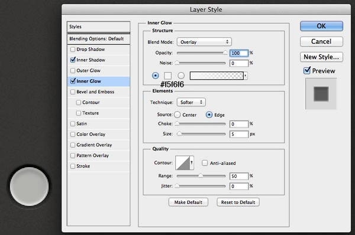
Task: Enable the Gradient Overlay checkbox
Action: 73,145
